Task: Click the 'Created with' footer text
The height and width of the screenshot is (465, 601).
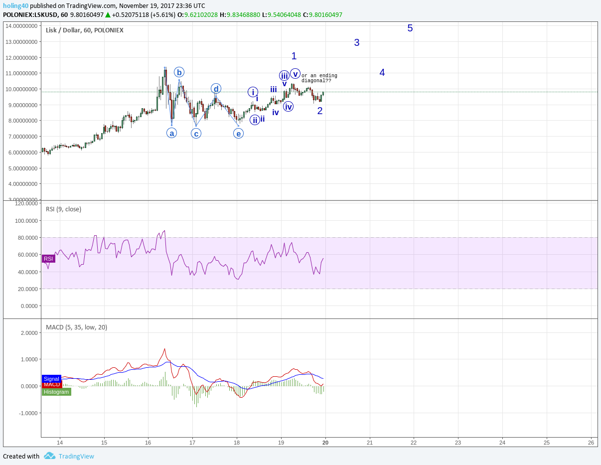Action: 21,456
